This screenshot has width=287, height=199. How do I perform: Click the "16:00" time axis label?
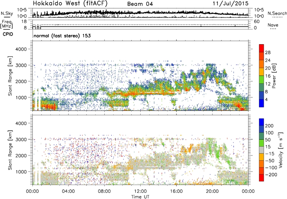click(176, 191)
